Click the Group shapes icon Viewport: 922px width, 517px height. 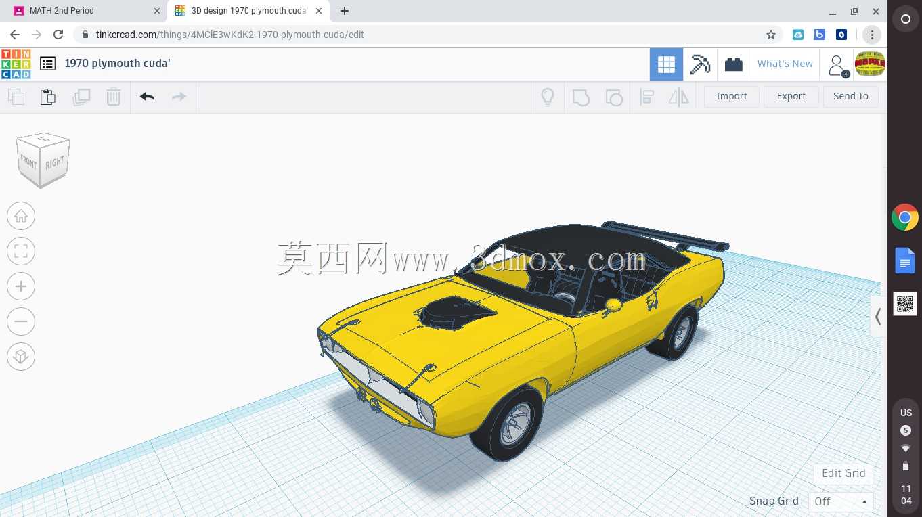581,97
